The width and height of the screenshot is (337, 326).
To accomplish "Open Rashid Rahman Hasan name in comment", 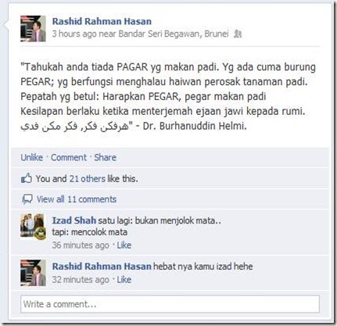I will click(102, 267).
